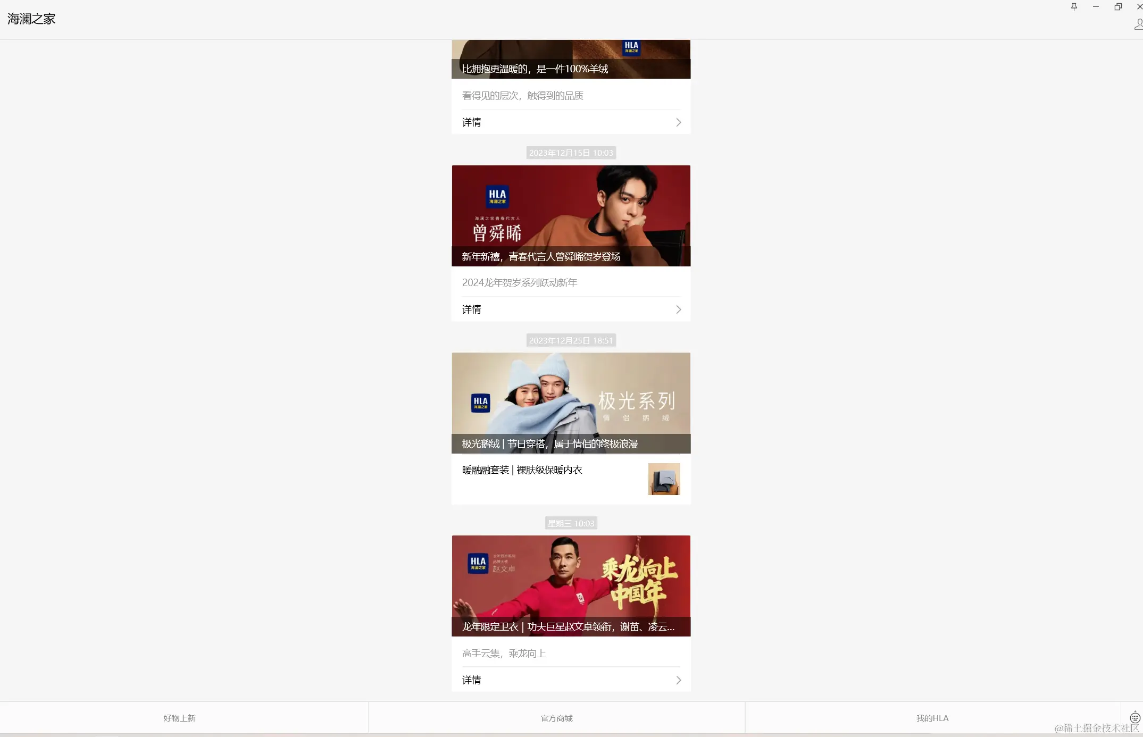1143x737 pixels.
Task: Click the 极光鹅绒 节日穿搭 headline
Action: click(549, 444)
